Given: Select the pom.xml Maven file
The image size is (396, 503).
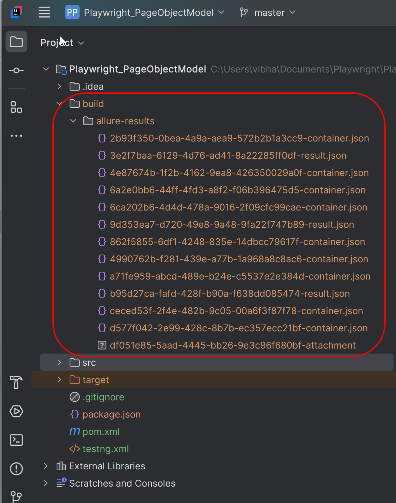Looking at the screenshot, I should tap(95, 432).
